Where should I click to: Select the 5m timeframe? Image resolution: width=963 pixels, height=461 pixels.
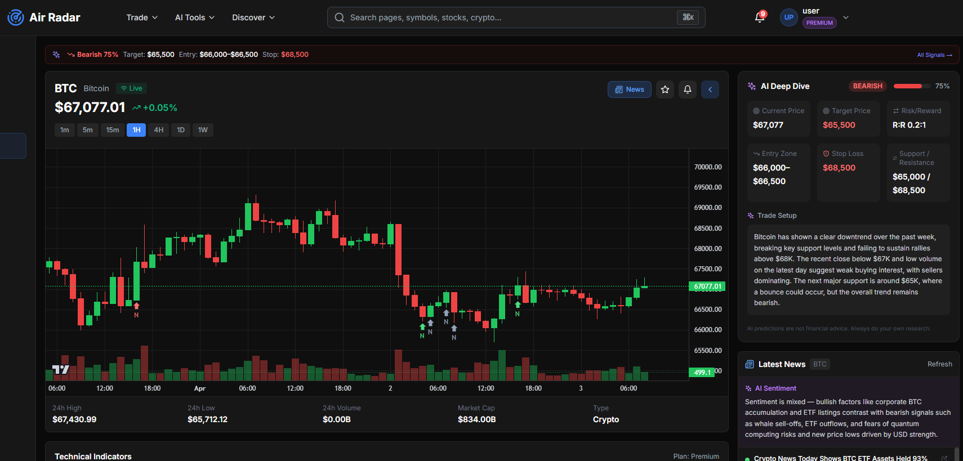[88, 130]
